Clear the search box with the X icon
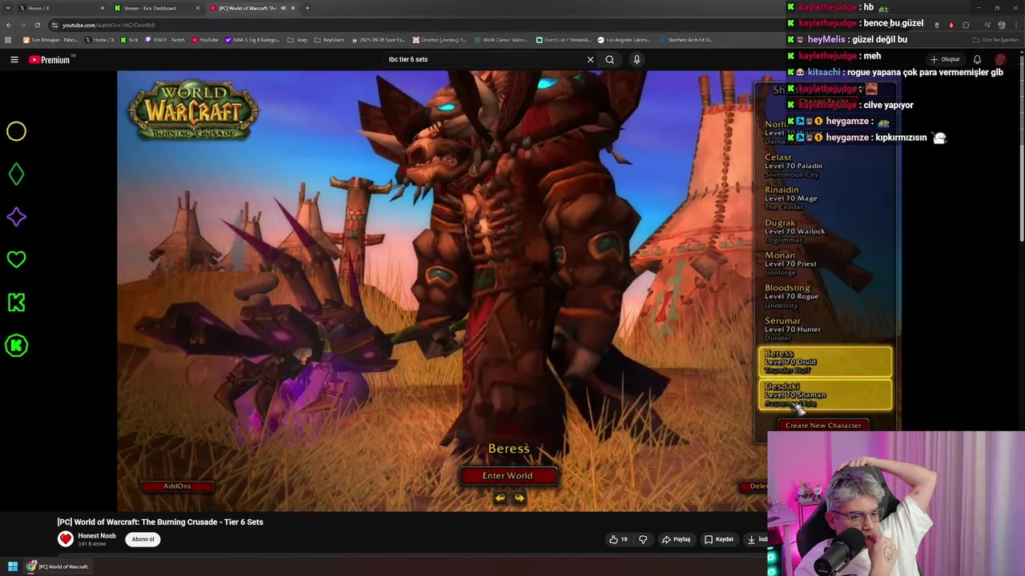 click(590, 59)
